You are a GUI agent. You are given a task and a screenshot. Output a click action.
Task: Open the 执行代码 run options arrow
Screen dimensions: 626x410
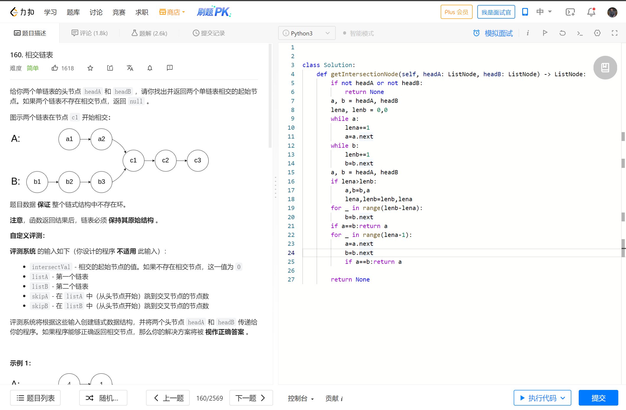coord(563,398)
